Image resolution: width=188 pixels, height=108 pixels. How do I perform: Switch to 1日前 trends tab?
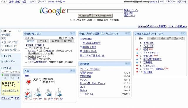[154, 39]
